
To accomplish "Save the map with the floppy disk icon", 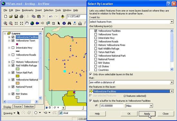I will click(x=16, y=16).
